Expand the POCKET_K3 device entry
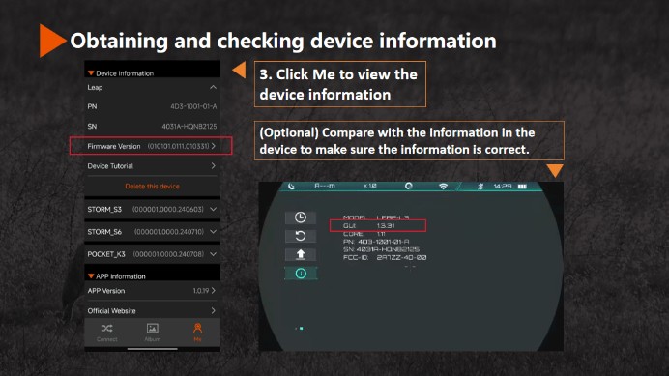 [x=153, y=254]
